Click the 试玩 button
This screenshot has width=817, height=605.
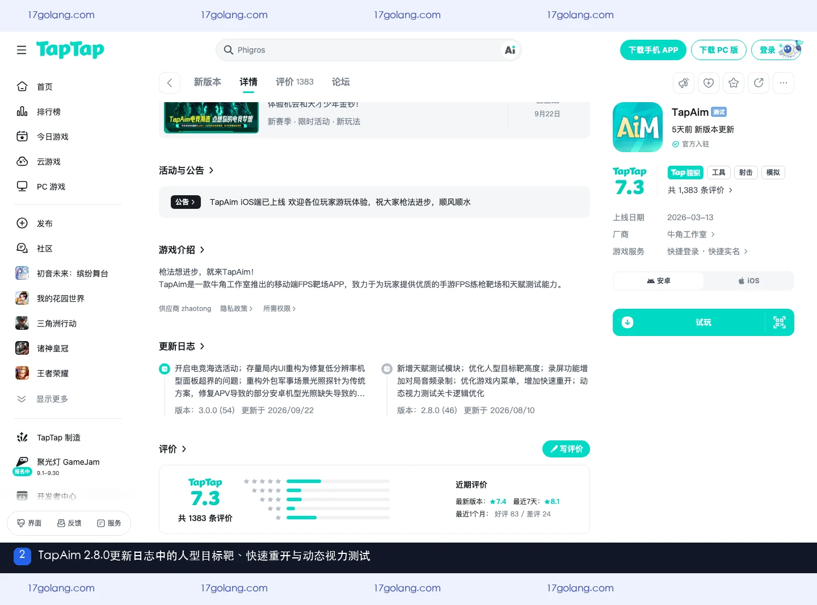[704, 322]
